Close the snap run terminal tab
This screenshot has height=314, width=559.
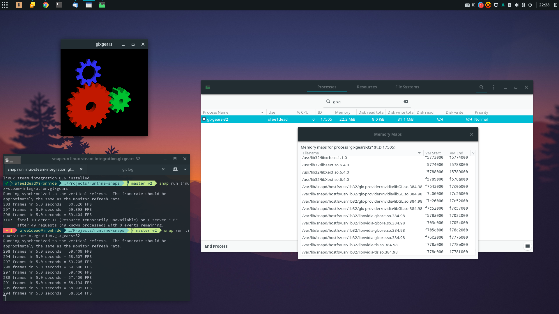(x=81, y=169)
